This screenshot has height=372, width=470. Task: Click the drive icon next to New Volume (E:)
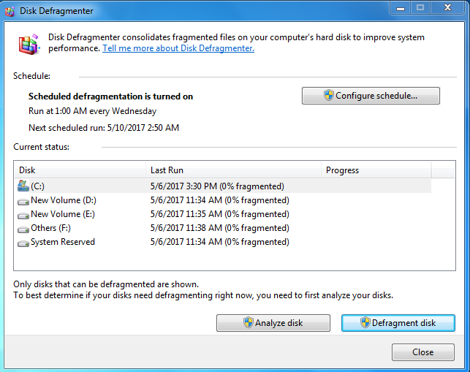tap(23, 216)
